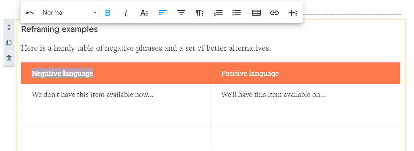This screenshot has width=414, height=151.
Task: Toggle bold formatting
Action: (108, 13)
